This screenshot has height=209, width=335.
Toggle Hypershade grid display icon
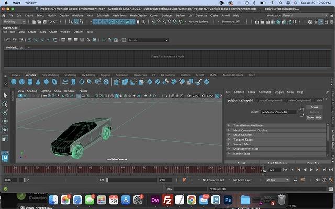104,40
